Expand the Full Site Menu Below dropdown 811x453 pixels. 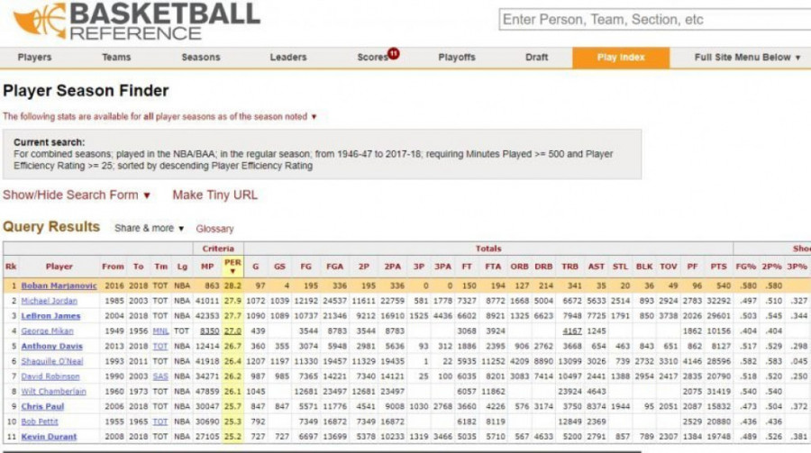pyautogui.click(x=747, y=58)
